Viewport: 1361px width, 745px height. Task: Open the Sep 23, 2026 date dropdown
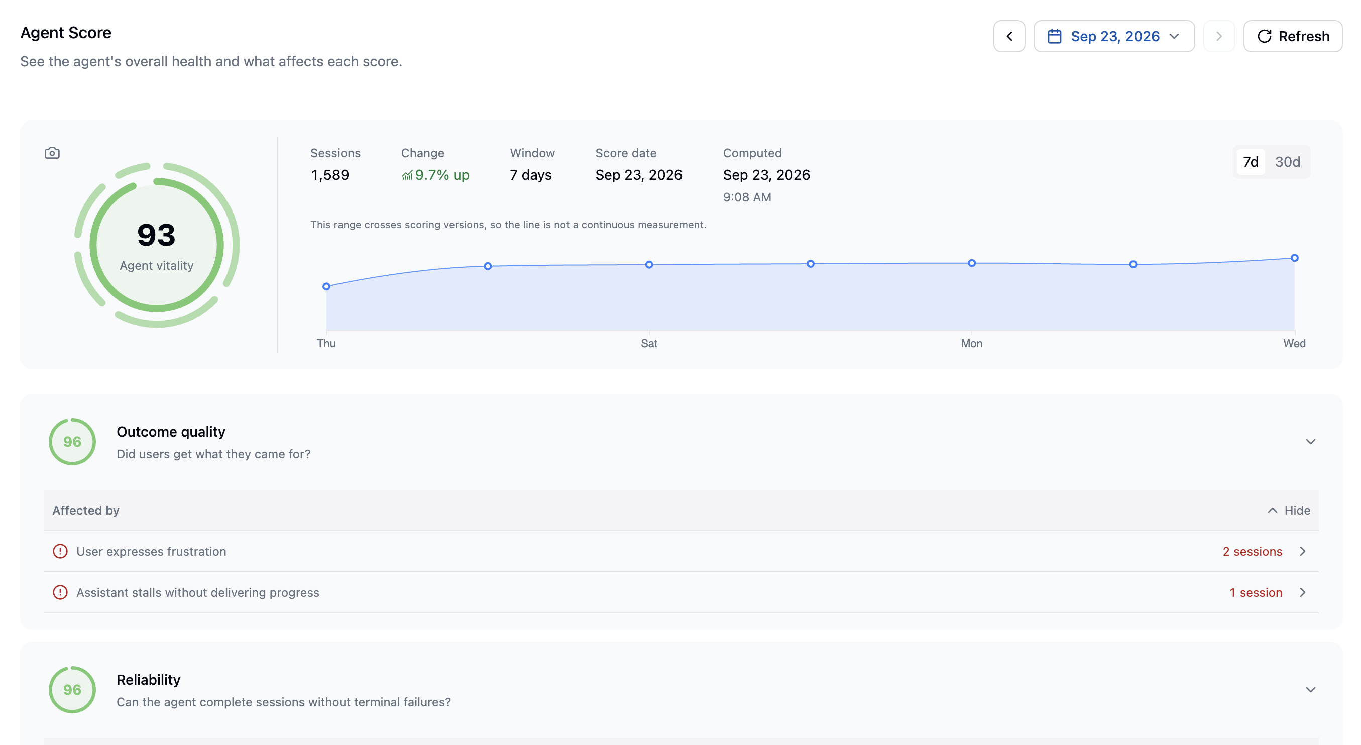pyautogui.click(x=1114, y=36)
